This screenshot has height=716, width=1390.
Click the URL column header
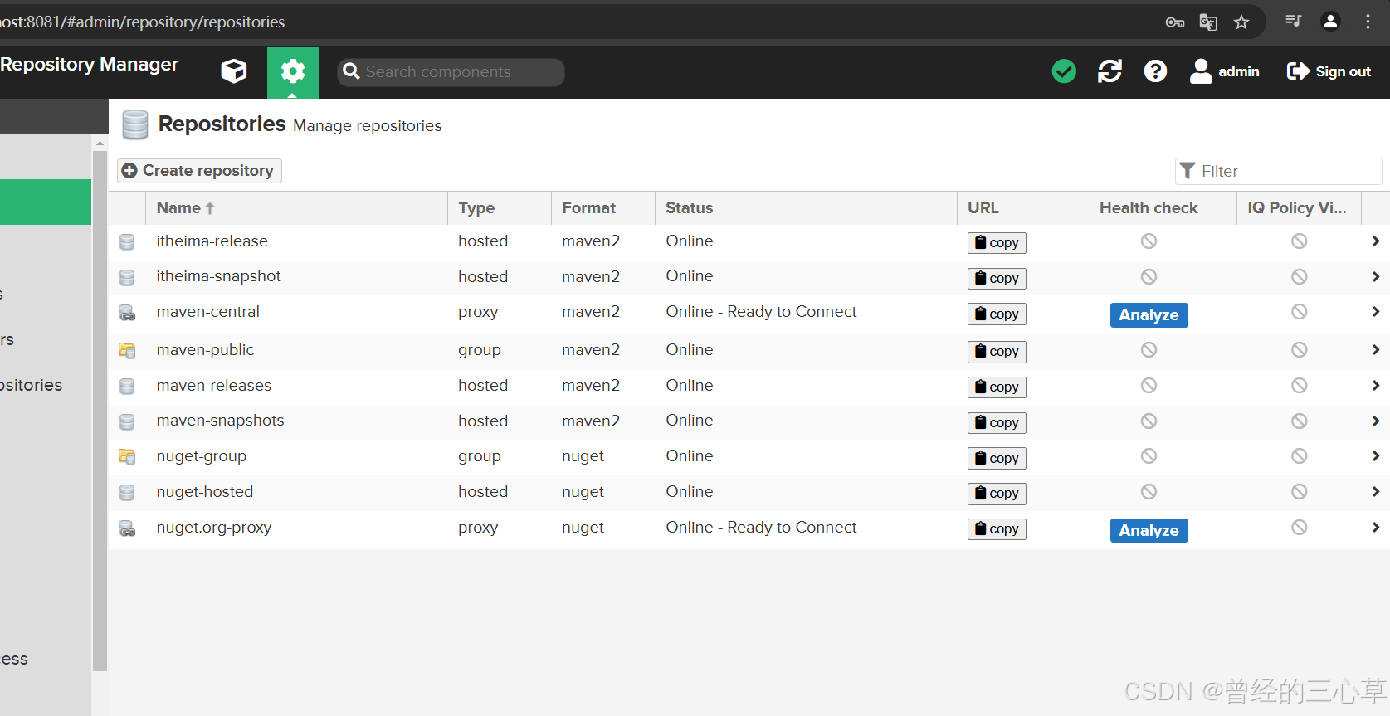tap(1009, 208)
